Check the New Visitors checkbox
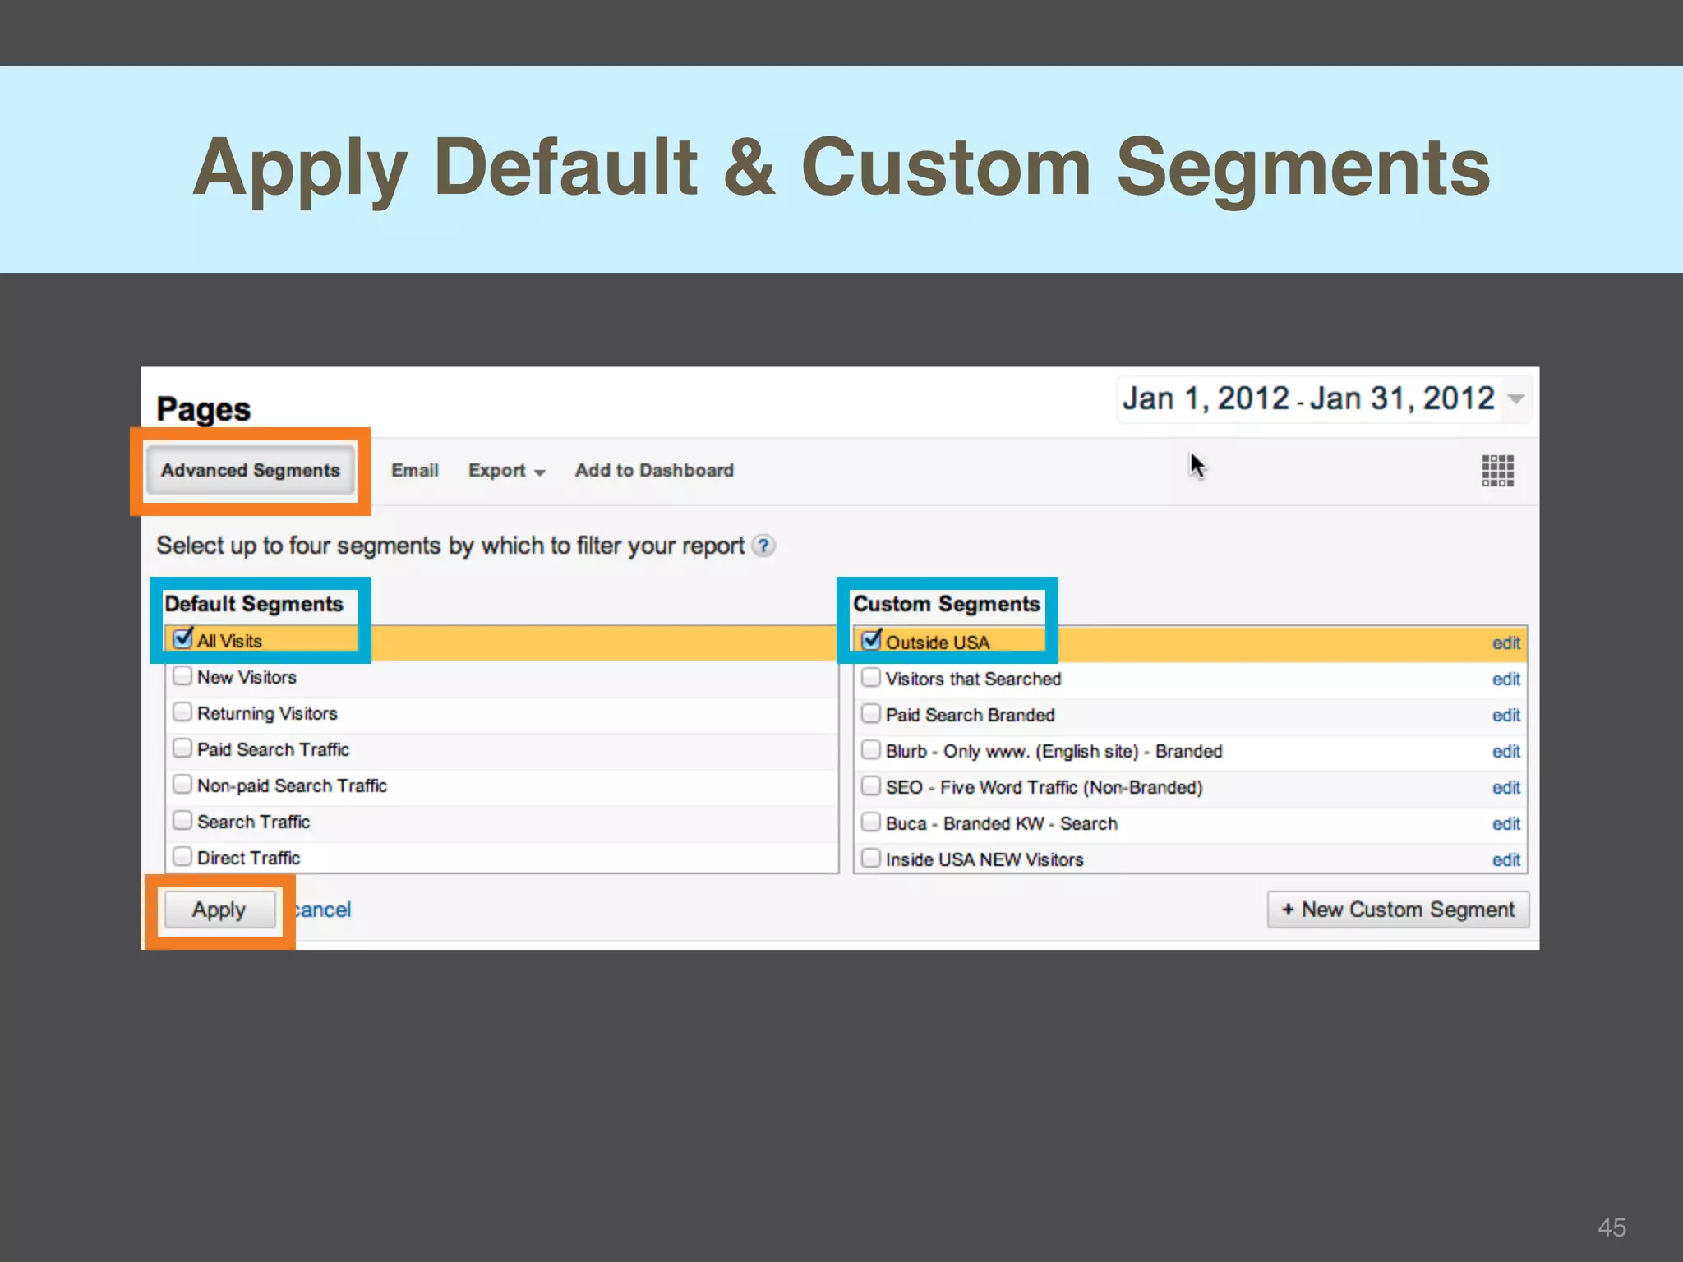This screenshot has width=1683, height=1262. point(182,676)
